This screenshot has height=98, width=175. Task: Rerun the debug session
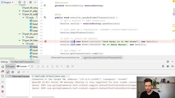(x=2, y=67)
